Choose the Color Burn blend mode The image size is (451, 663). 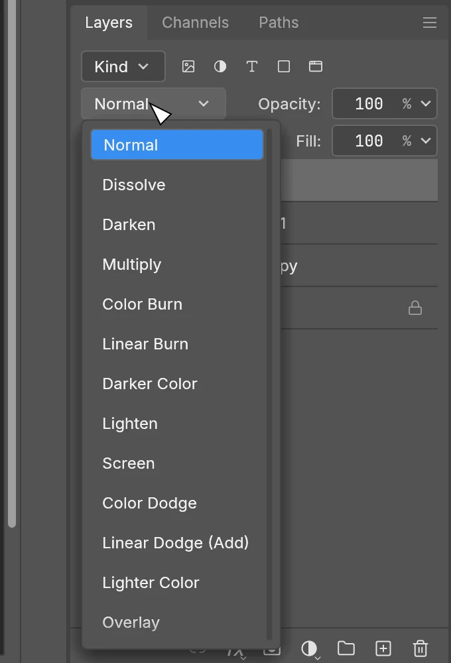[177, 304]
